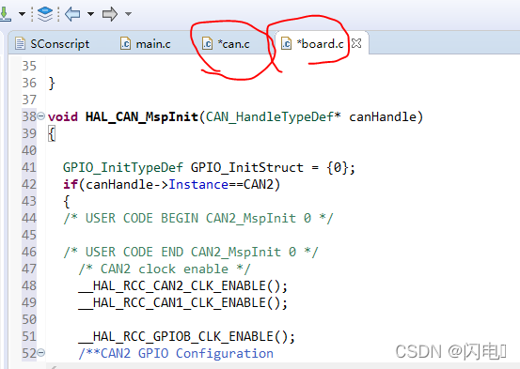Click the Instance member on line 42
The image size is (520, 369).
pyautogui.click(x=198, y=184)
